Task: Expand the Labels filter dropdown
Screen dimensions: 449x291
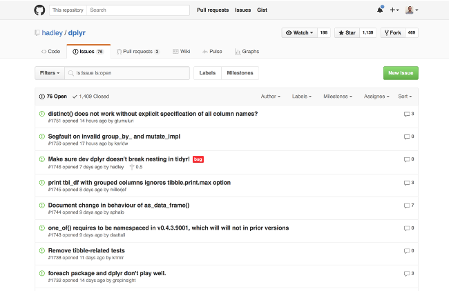Action: tap(302, 97)
